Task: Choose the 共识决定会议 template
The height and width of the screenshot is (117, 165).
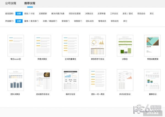Action: tap(125, 80)
